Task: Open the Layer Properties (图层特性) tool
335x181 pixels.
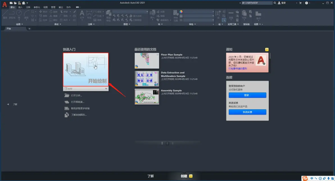Action: (x=108, y=15)
